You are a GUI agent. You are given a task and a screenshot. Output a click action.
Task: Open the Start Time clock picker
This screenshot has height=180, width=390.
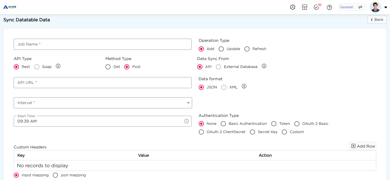tap(186, 121)
